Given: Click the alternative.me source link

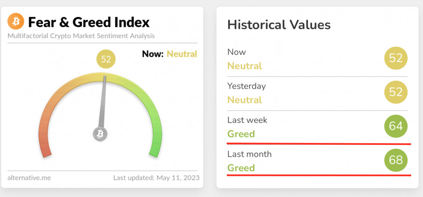Looking at the screenshot, I should (x=29, y=178).
